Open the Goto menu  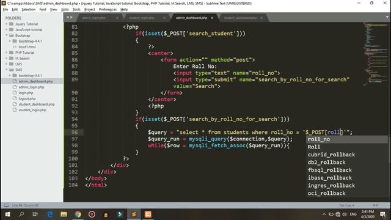click(65, 10)
